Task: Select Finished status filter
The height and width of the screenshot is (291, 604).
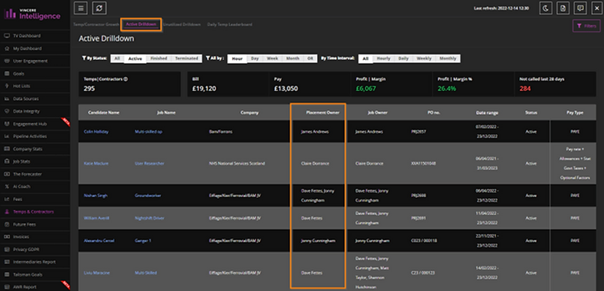Action: [x=158, y=58]
